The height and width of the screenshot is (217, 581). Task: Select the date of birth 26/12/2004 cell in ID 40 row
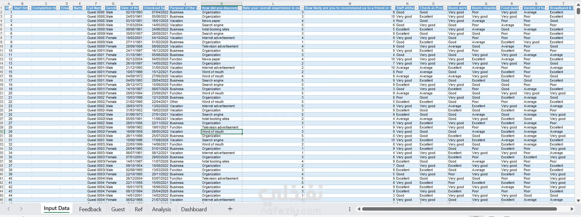click(x=132, y=179)
